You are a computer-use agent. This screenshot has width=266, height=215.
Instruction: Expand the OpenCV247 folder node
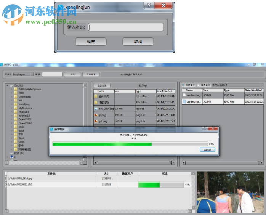point(11,123)
